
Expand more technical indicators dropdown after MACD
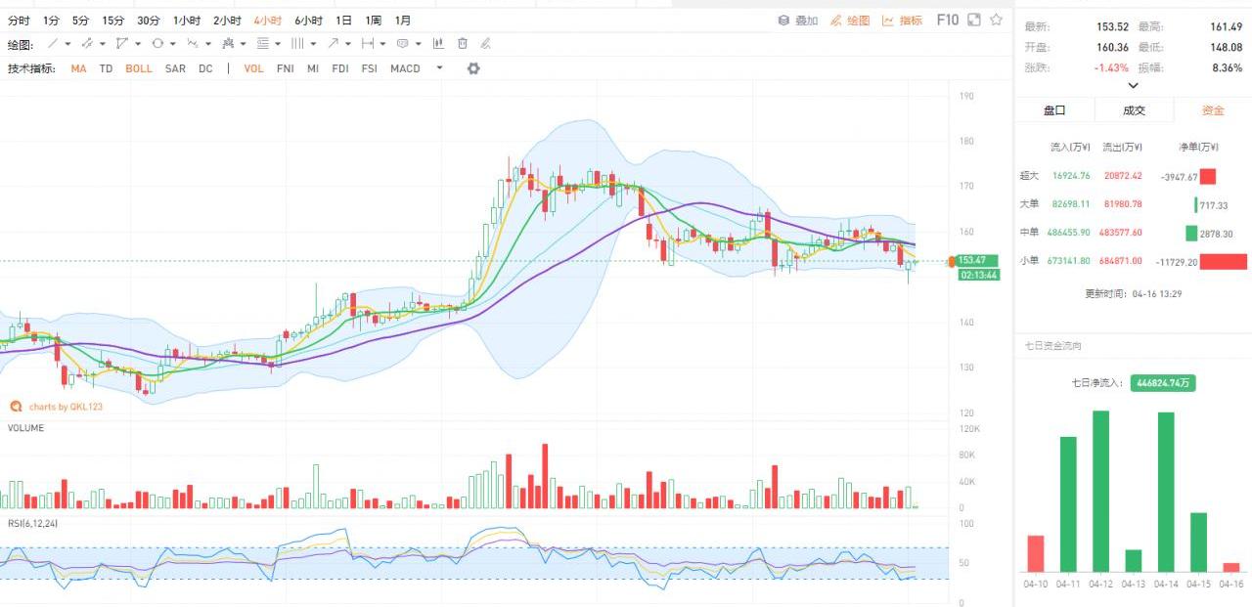(439, 68)
